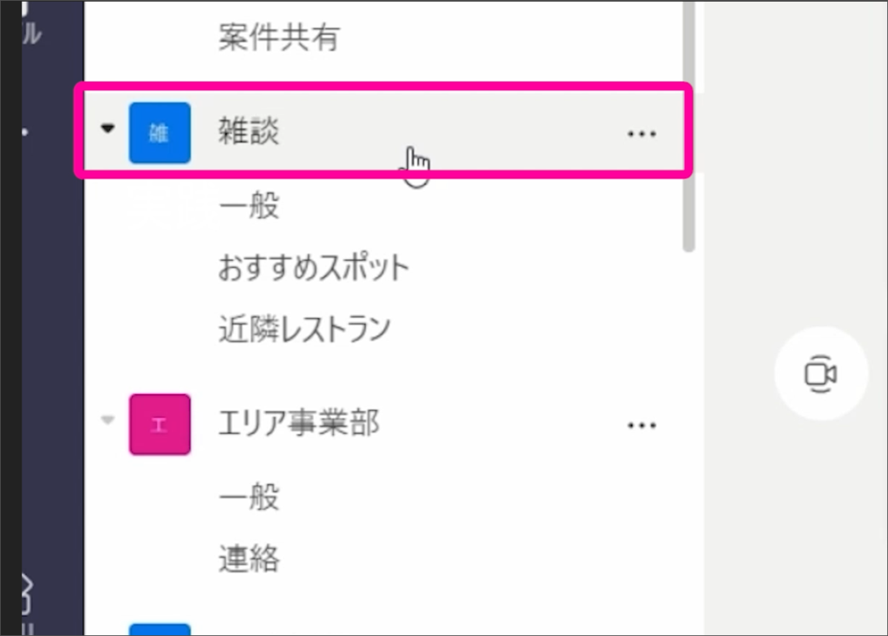888x636 pixels.
Task: Select the エリア事業部 team name
Action: click(x=299, y=423)
